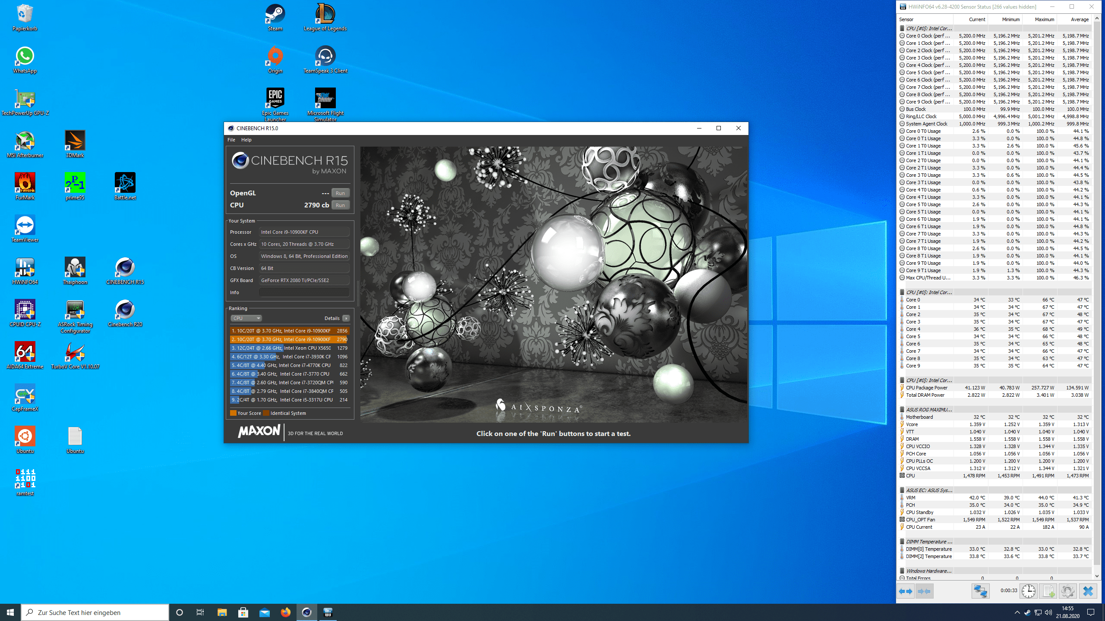
Task: Select ASRock Timing Configurator icon
Action: [x=75, y=317]
